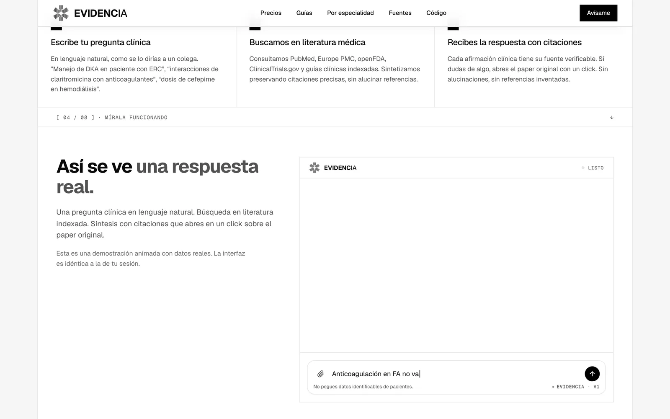Click 'Buscamos en literatura médica' heading
Screen dimensions: 670x419
pyautogui.click(x=307, y=42)
